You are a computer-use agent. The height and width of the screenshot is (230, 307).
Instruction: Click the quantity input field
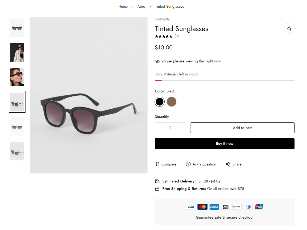pyautogui.click(x=170, y=128)
